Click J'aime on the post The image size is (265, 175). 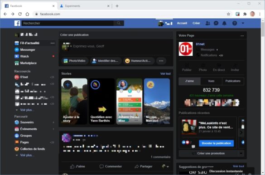pyautogui.click(x=77, y=166)
